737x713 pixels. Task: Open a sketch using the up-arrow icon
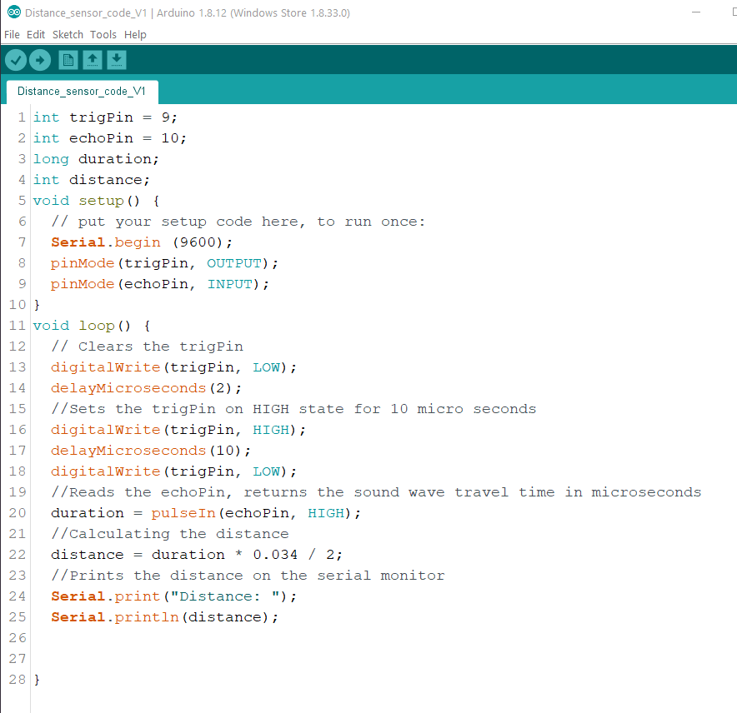click(93, 60)
